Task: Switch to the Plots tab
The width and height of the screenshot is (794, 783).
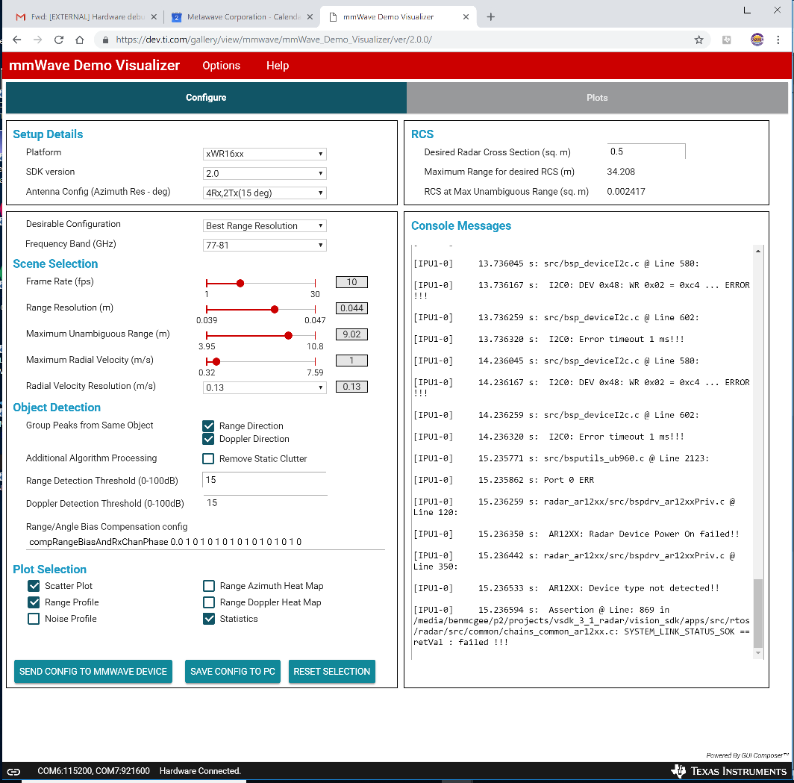Action: click(597, 98)
